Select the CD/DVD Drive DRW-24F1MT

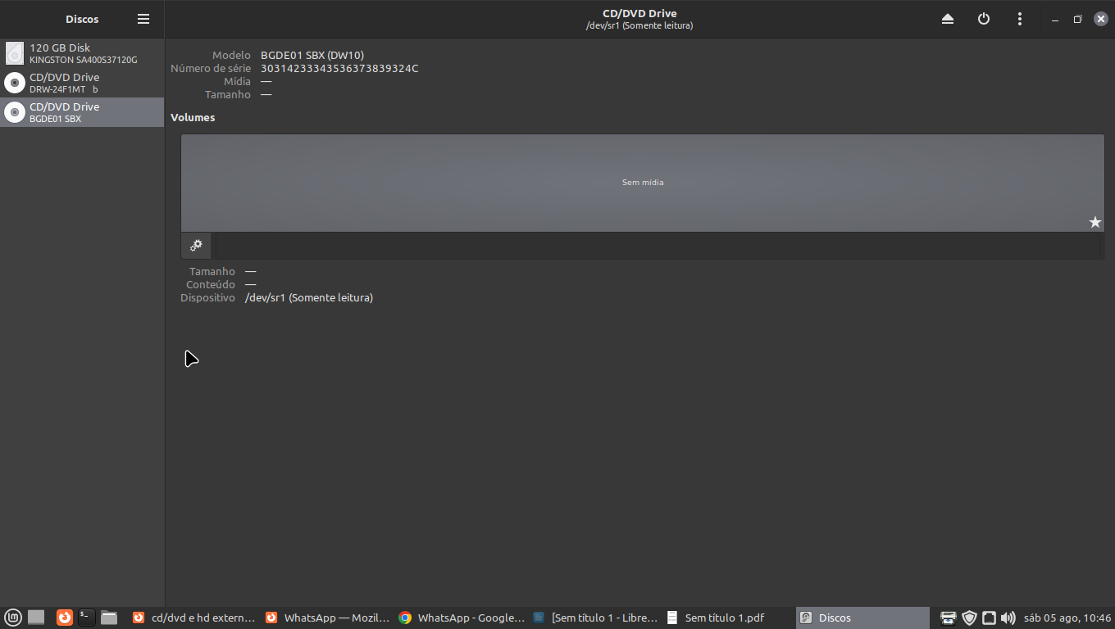(82, 83)
